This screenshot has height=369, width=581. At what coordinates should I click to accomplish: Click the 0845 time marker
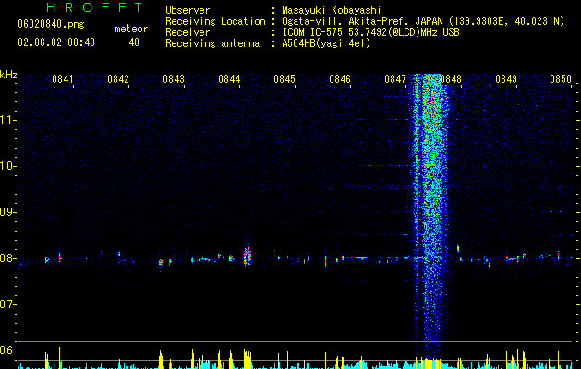[x=284, y=79]
